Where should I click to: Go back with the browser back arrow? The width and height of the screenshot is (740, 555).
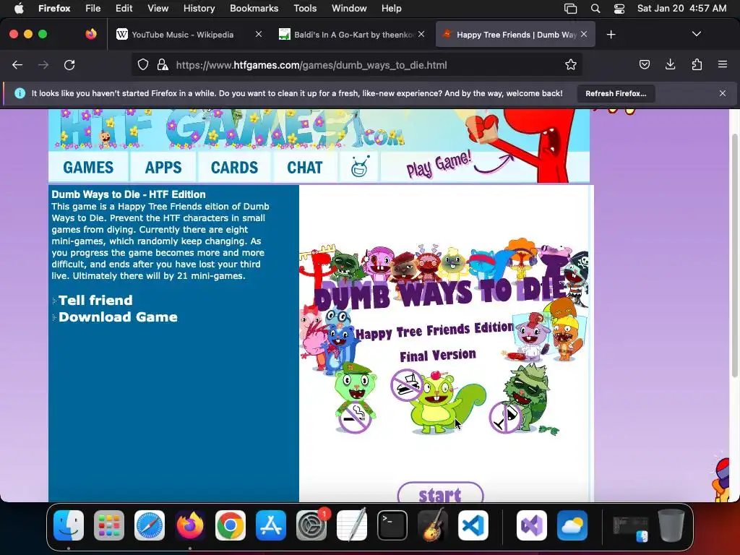(x=17, y=65)
